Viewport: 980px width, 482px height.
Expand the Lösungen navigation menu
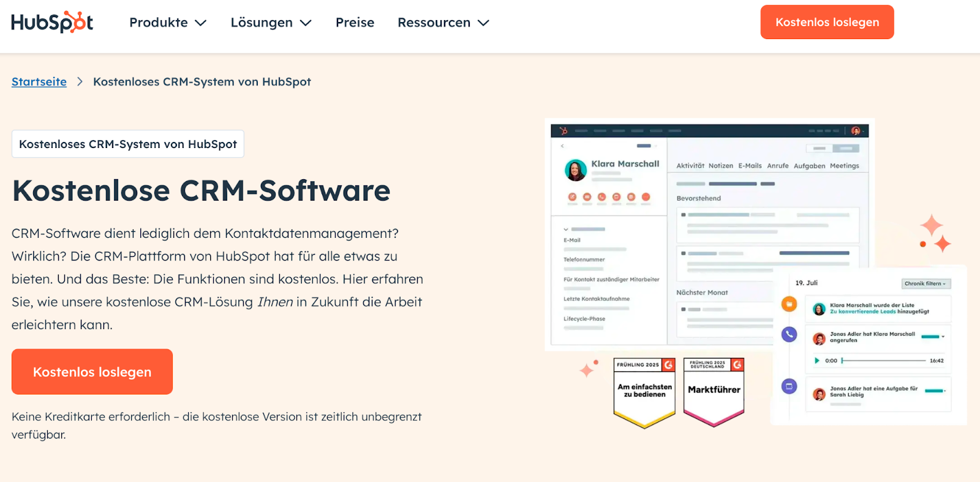tap(271, 23)
